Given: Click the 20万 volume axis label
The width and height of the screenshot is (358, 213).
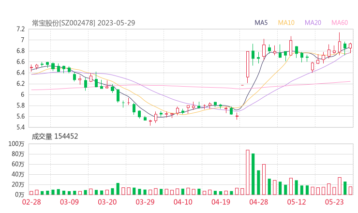Looking at the screenshot, I should (x=18, y=184).
